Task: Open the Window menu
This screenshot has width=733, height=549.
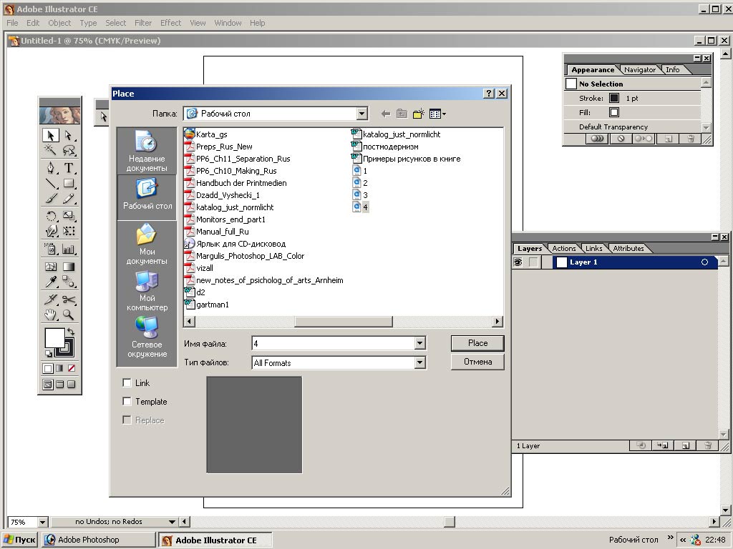Action: (x=228, y=23)
